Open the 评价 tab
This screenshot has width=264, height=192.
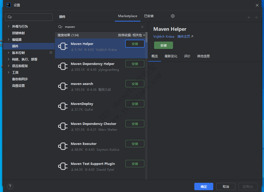187,56
